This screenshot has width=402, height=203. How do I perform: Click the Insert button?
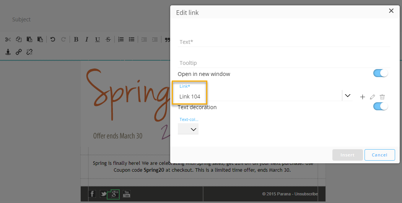tap(347, 155)
